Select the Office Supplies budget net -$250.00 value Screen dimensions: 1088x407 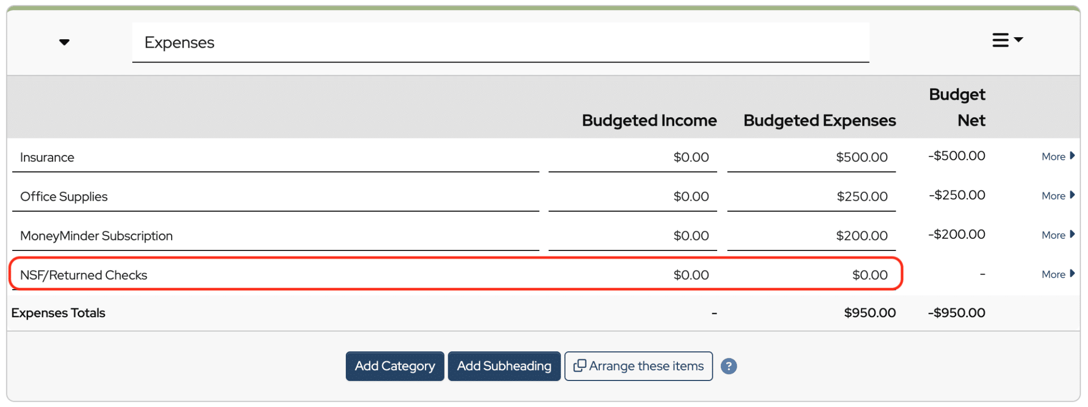pyautogui.click(x=957, y=195)
